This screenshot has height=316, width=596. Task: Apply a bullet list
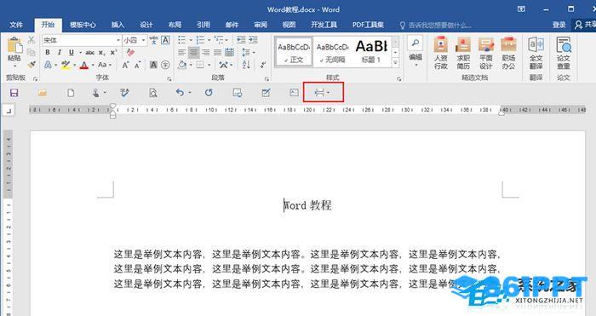point(181,40)
